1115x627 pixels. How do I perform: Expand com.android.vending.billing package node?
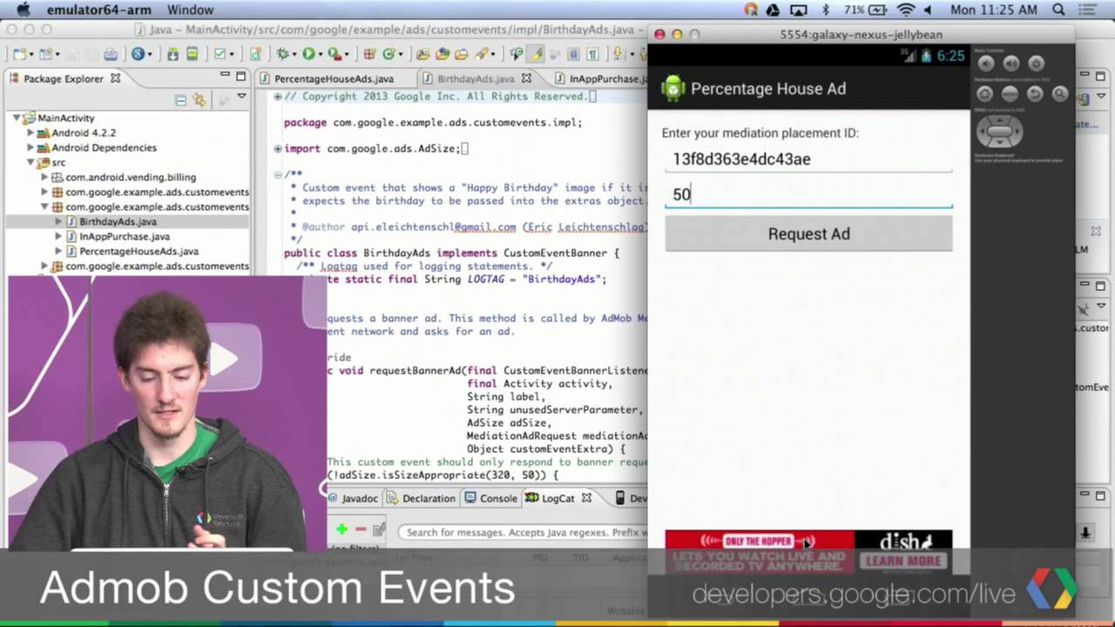pyautogui.click(x=44, y=177)
